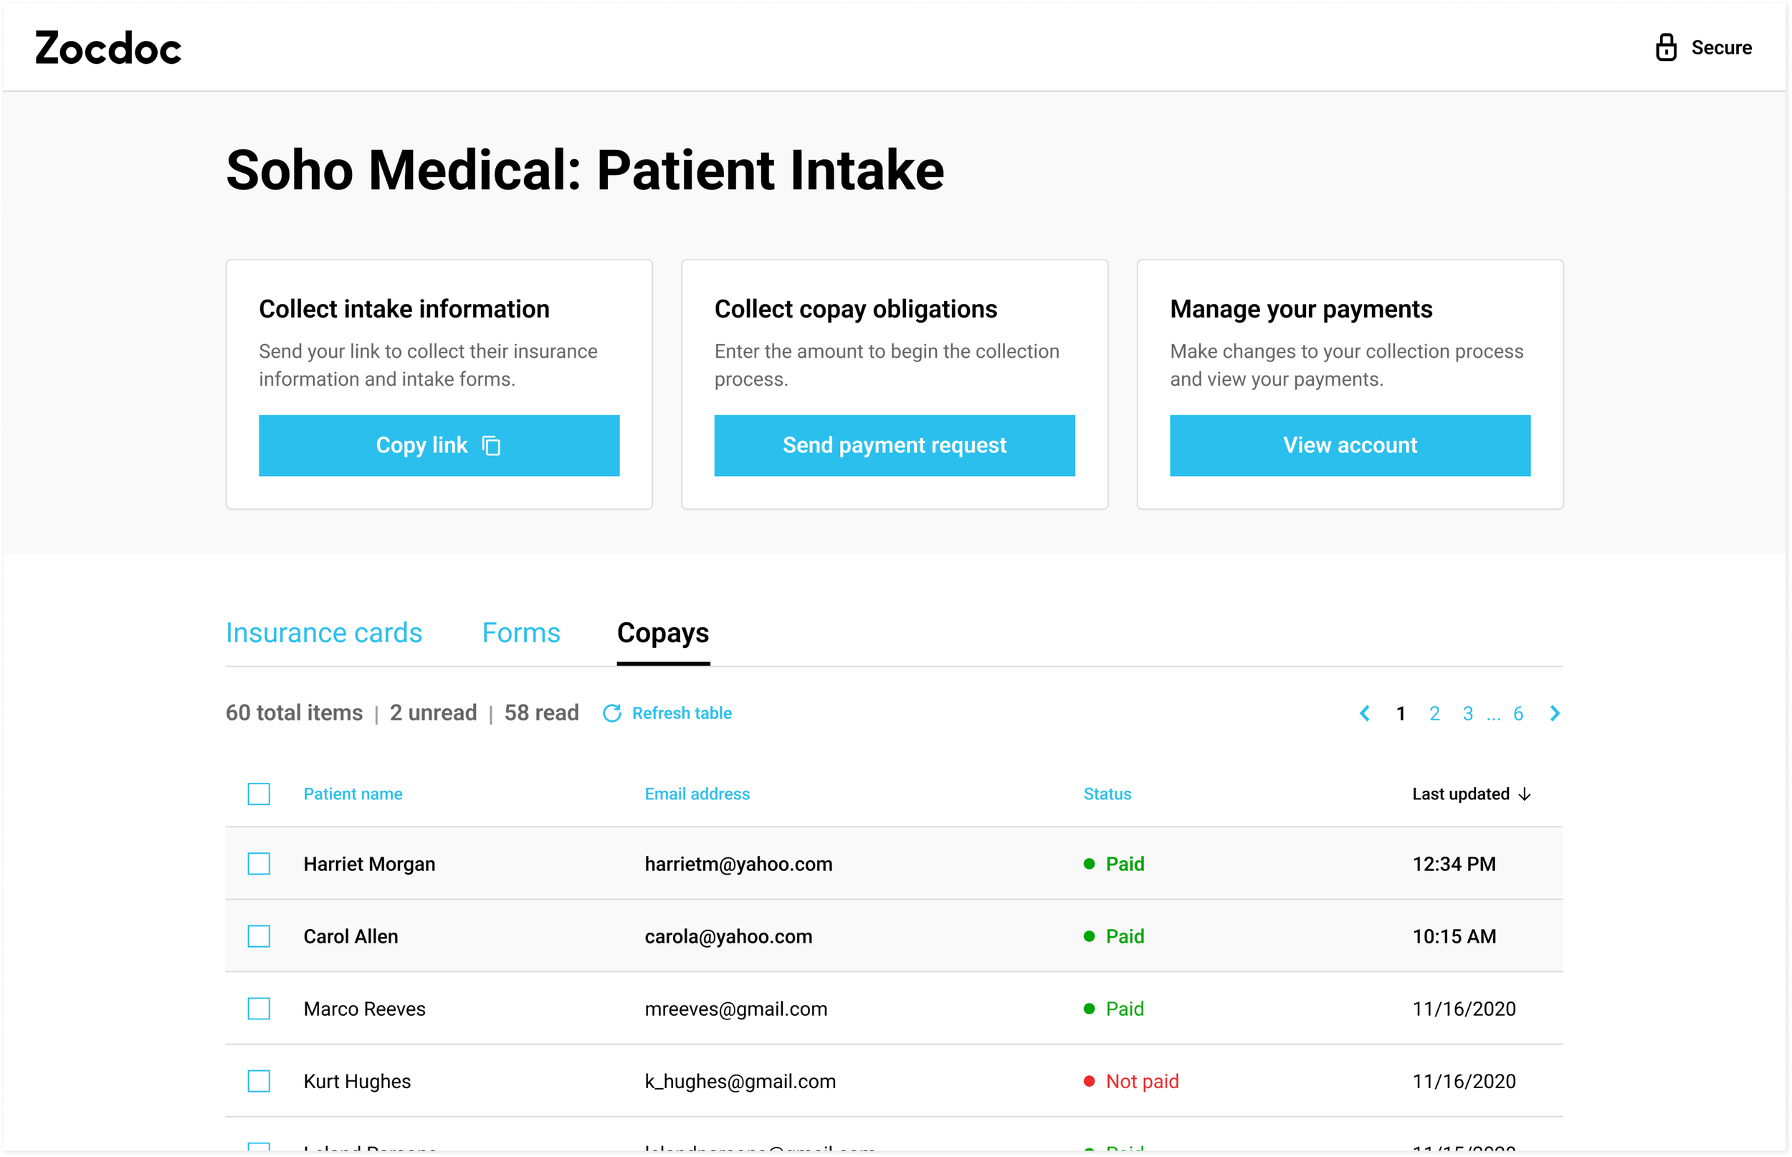Image resolution: width=1792 pixels, height=1157 pixels.
Task: Click the Refresh table circular arrow icon
Action: [x=611, y=713]
